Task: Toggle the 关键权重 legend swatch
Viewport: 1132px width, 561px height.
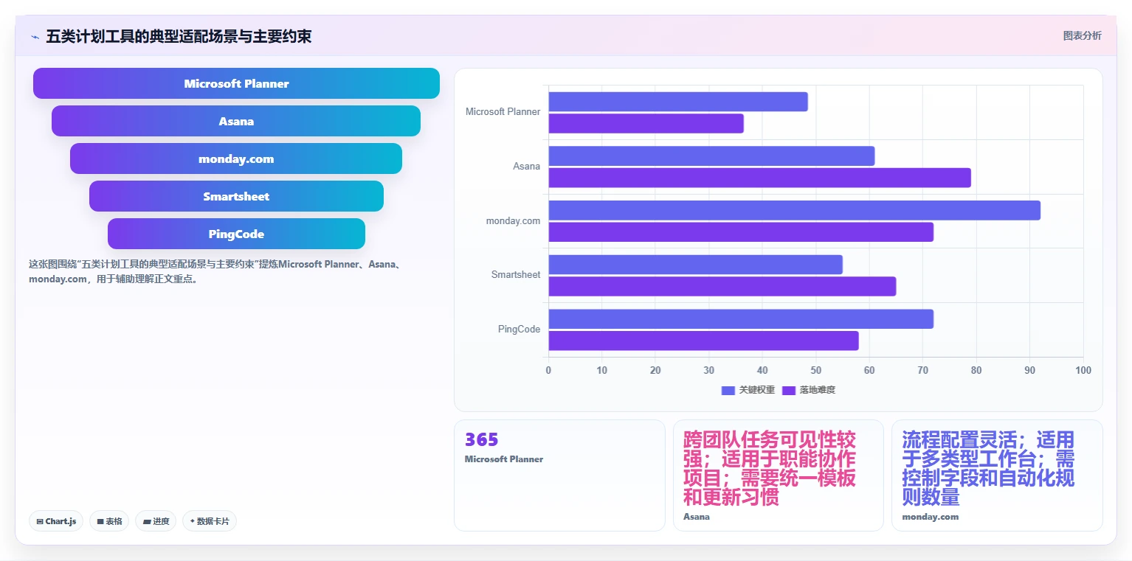Action: [x=728, y=390]
